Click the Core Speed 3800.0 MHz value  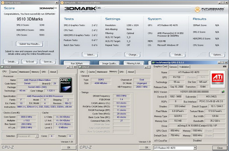26,117
